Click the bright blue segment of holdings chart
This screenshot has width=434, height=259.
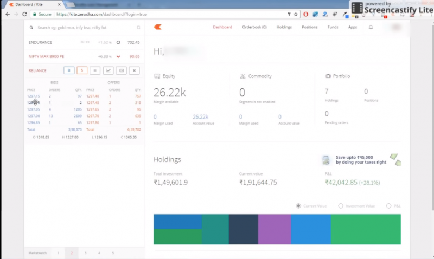(310, 229)
